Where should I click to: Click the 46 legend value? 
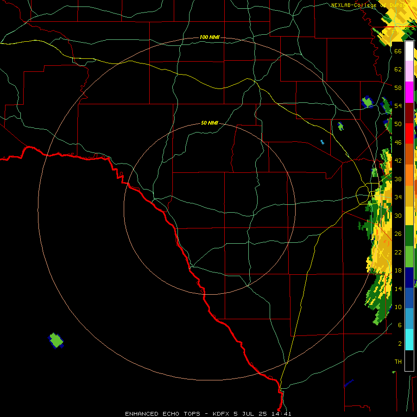[398, 143]
